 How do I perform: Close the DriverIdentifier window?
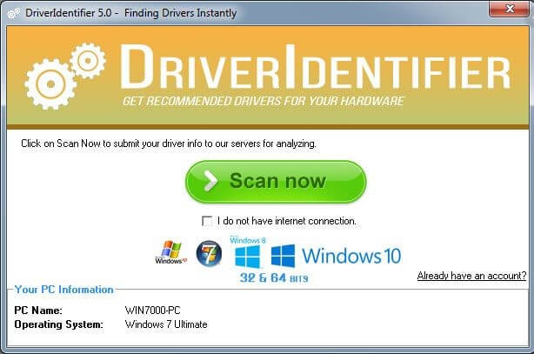[x=509, y=9]
